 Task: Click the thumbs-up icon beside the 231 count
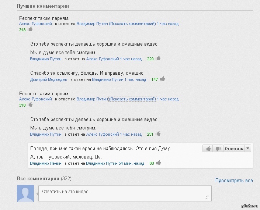point(158,134)
